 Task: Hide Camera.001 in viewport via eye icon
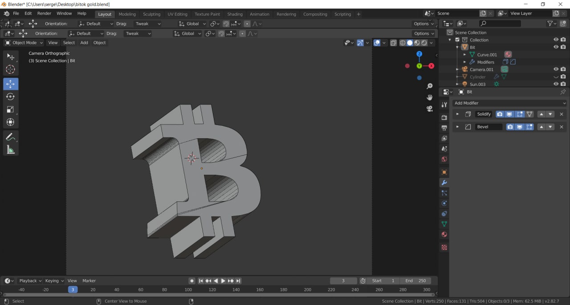point(556,69)
